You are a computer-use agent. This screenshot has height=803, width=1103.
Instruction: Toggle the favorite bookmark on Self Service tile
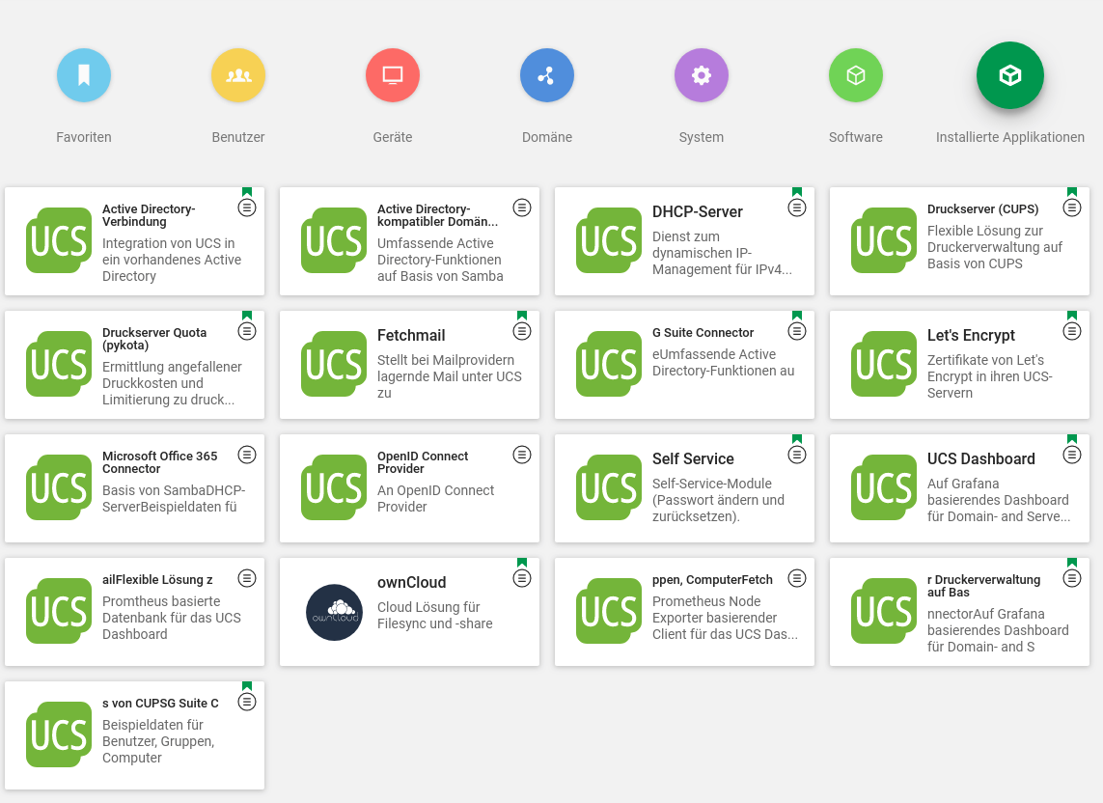tap(797, 439)
